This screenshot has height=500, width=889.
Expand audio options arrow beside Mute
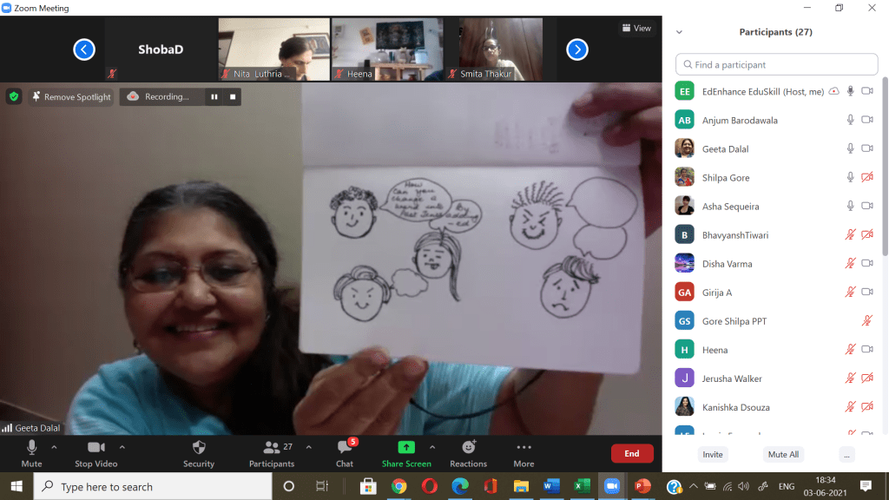(54, 447)
